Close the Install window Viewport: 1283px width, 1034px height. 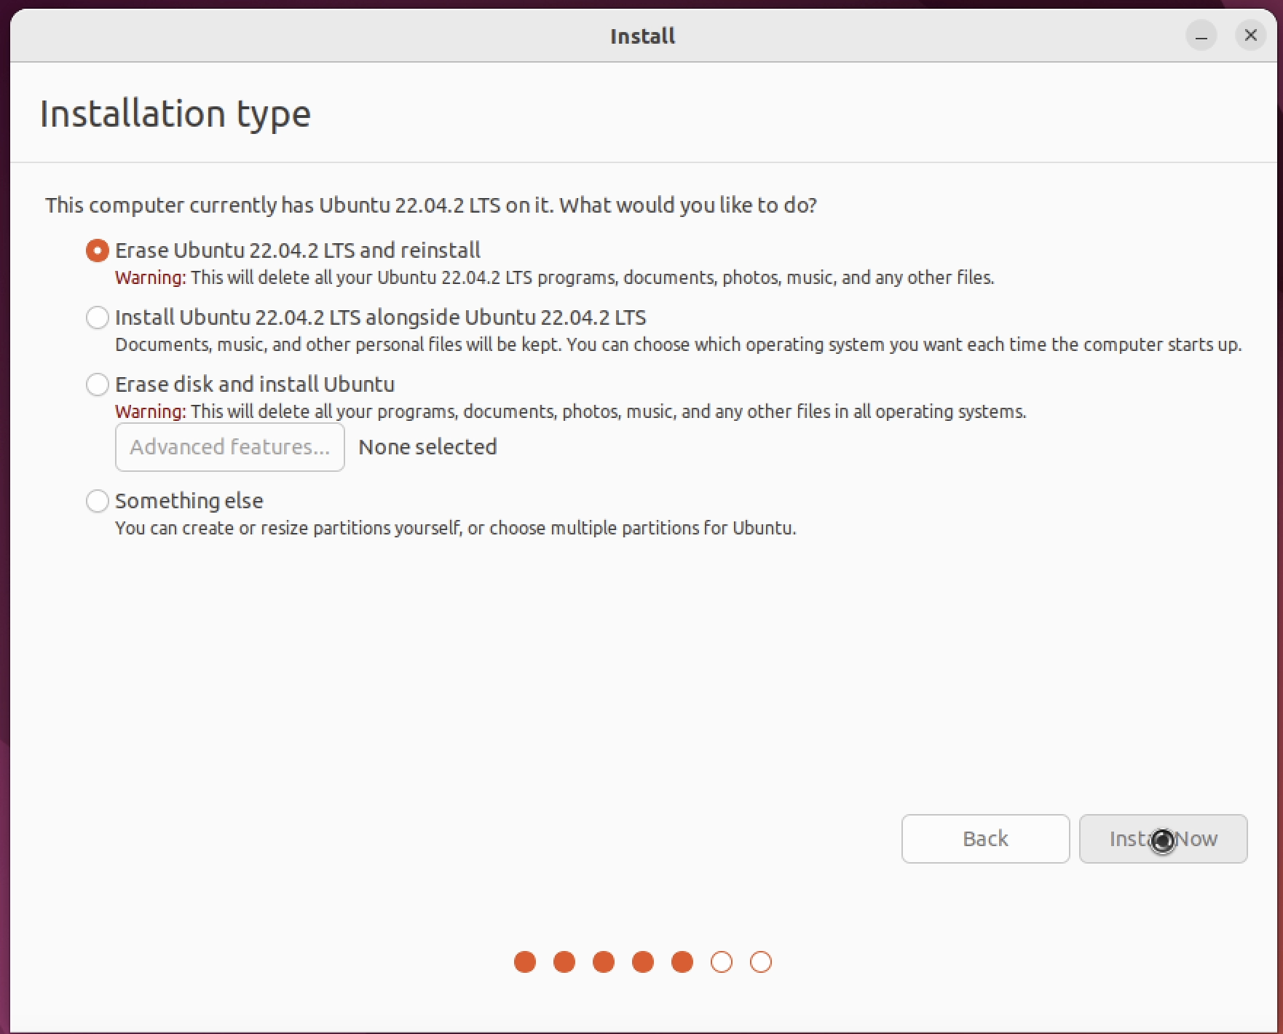[x=1251, y=35]
